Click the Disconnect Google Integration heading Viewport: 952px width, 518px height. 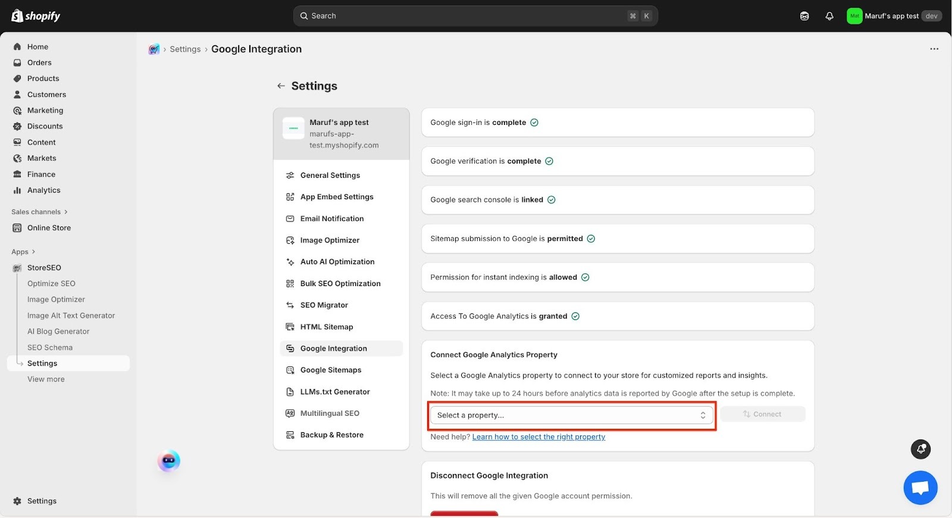pyautogui.click(x=489, y=476)
